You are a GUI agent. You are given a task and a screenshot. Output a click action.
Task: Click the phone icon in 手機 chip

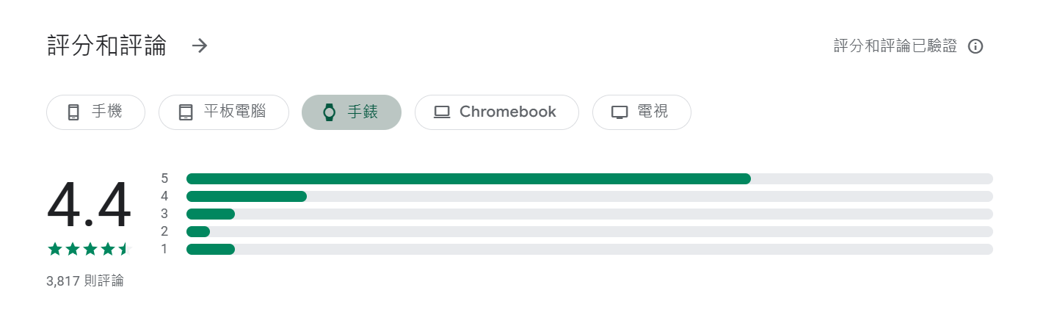click(73, 112)
